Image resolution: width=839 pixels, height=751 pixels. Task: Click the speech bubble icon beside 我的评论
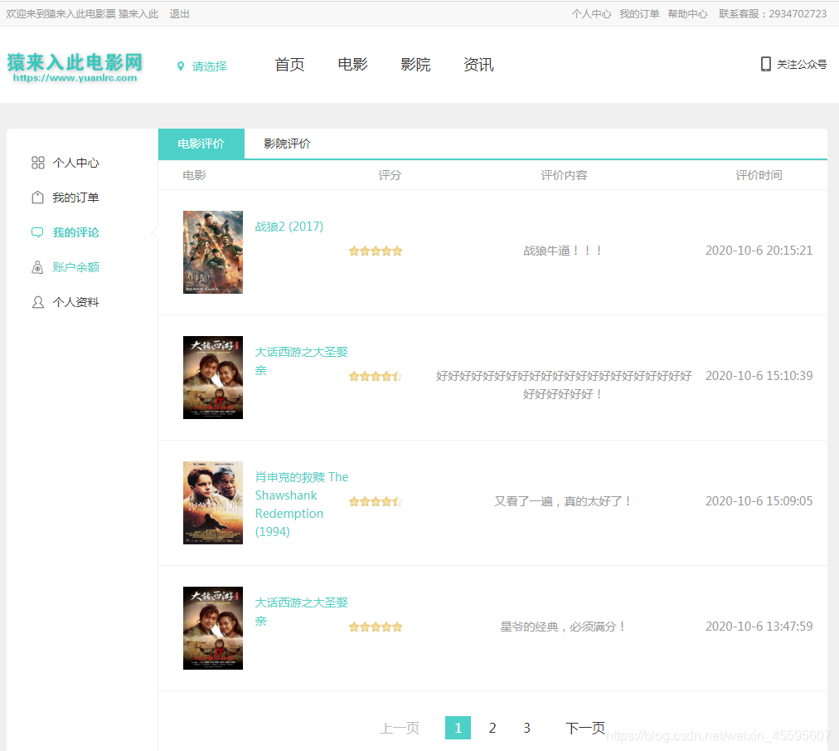37,232
